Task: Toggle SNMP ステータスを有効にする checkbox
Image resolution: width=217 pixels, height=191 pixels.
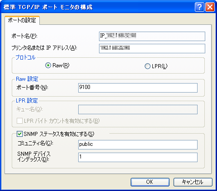Action: 19,134
